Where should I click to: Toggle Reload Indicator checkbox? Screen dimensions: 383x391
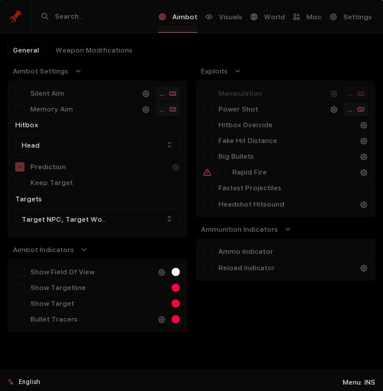208,268
